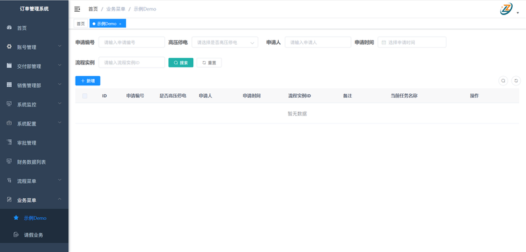Click the 首页 dashboard icon in sidebar
Viewport: 526px width, 252px height.
click(x=9, y=28)
